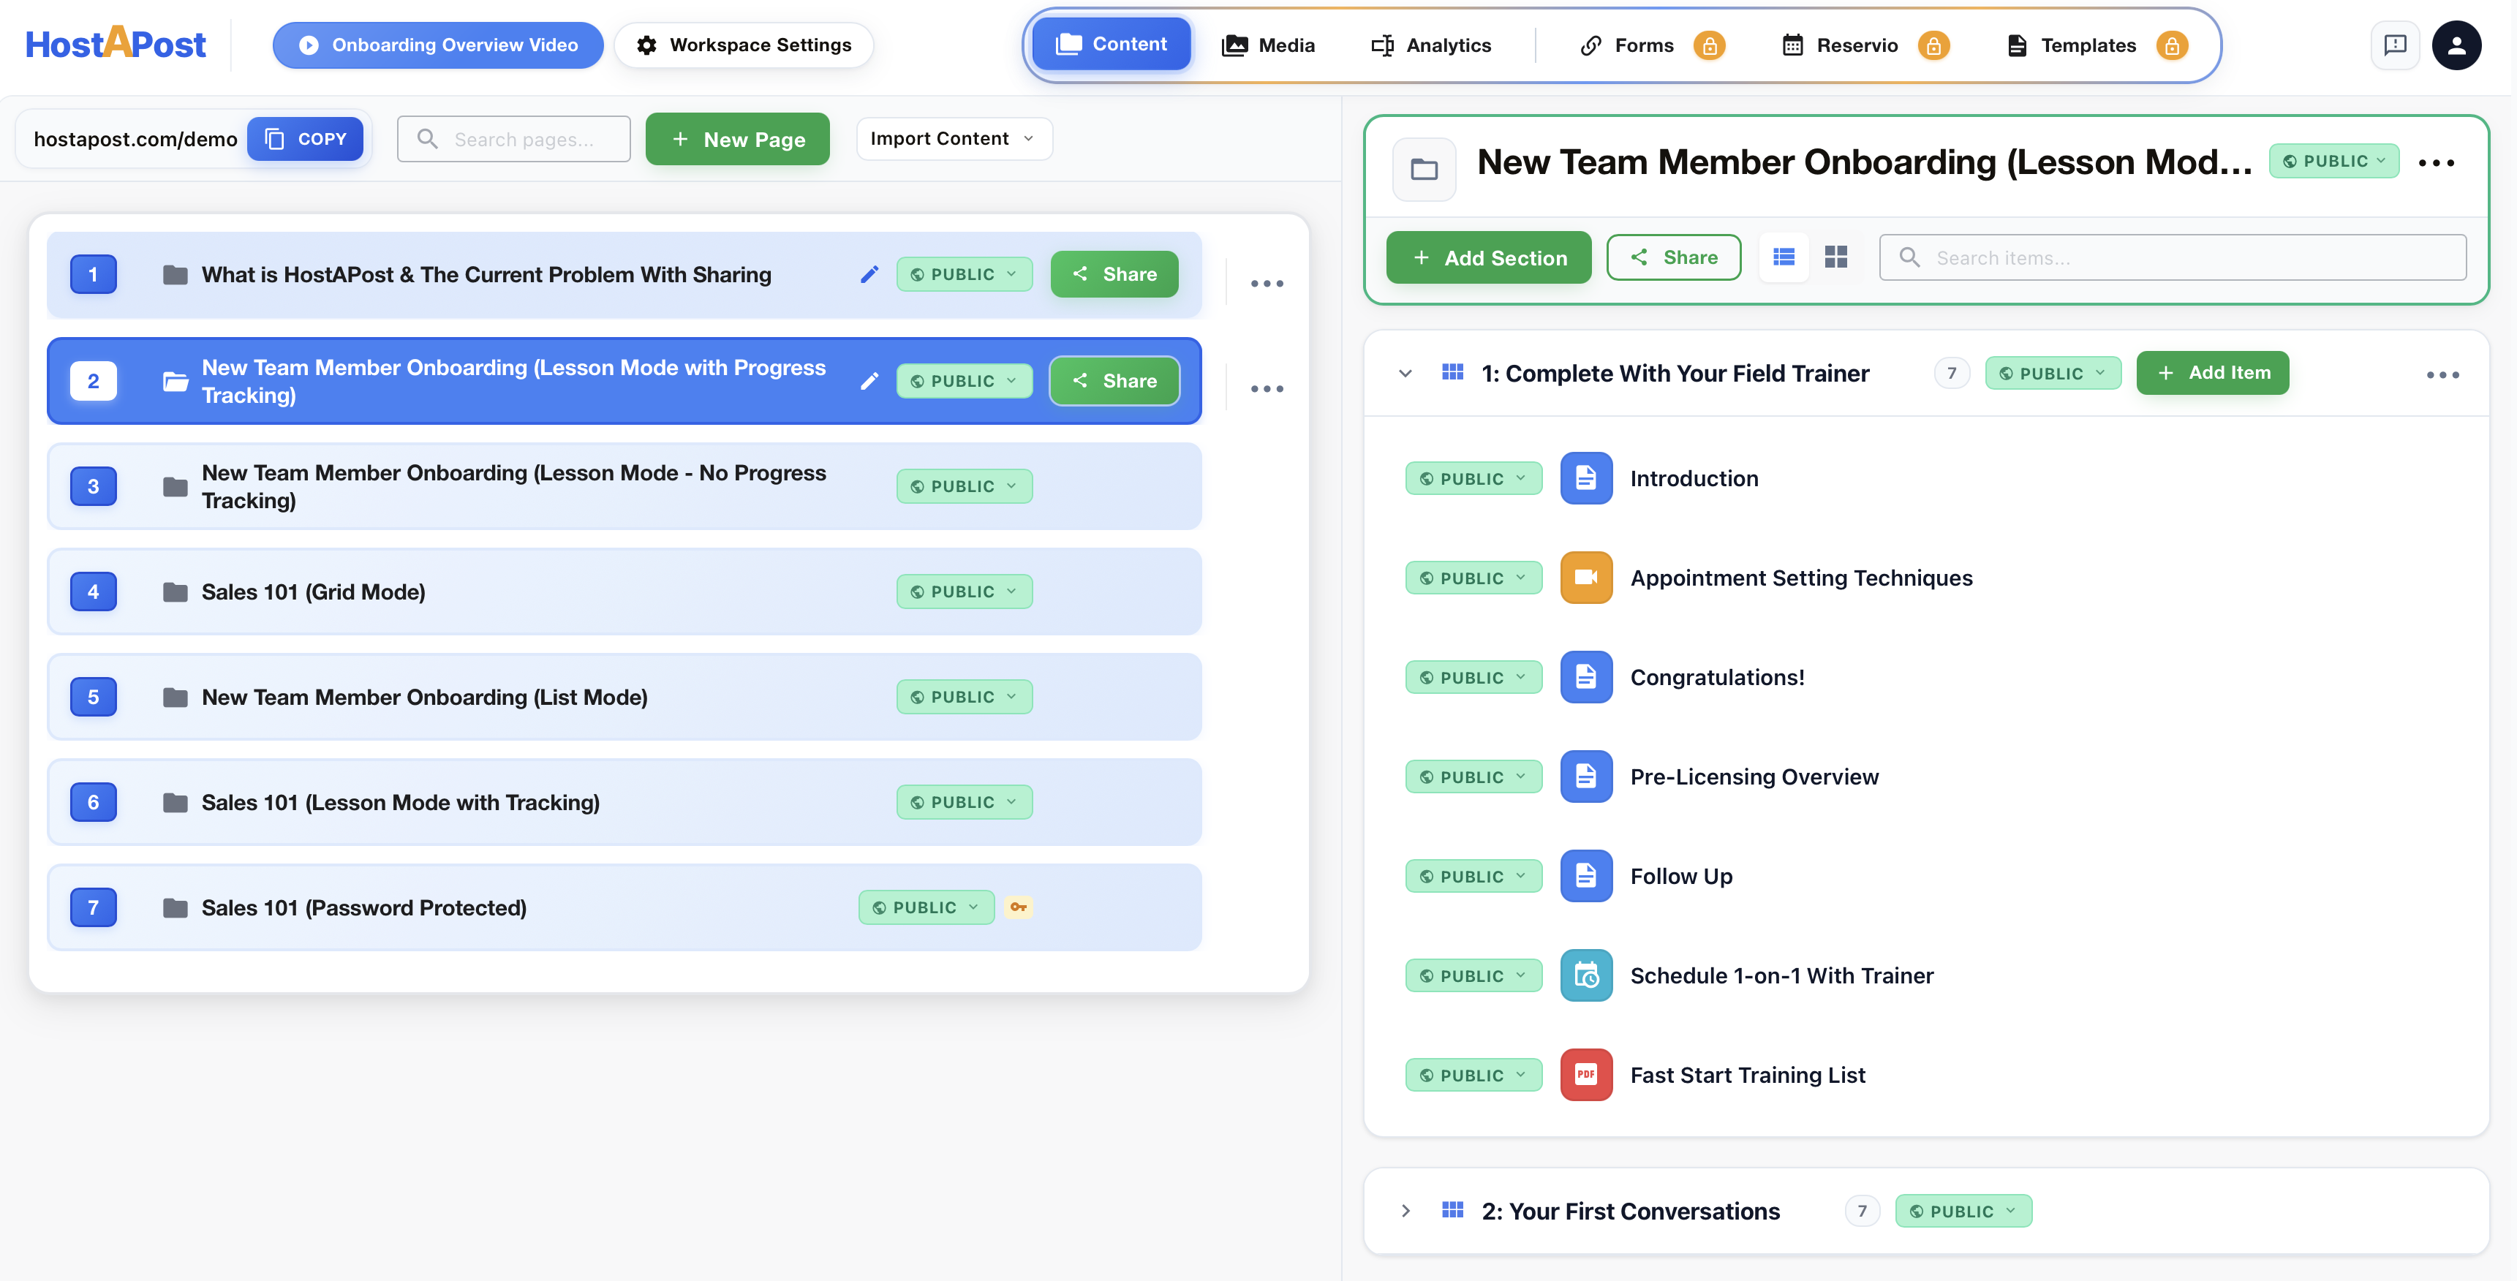Open more options for page 2
2517x1281 pixels.
(1267, 389)
